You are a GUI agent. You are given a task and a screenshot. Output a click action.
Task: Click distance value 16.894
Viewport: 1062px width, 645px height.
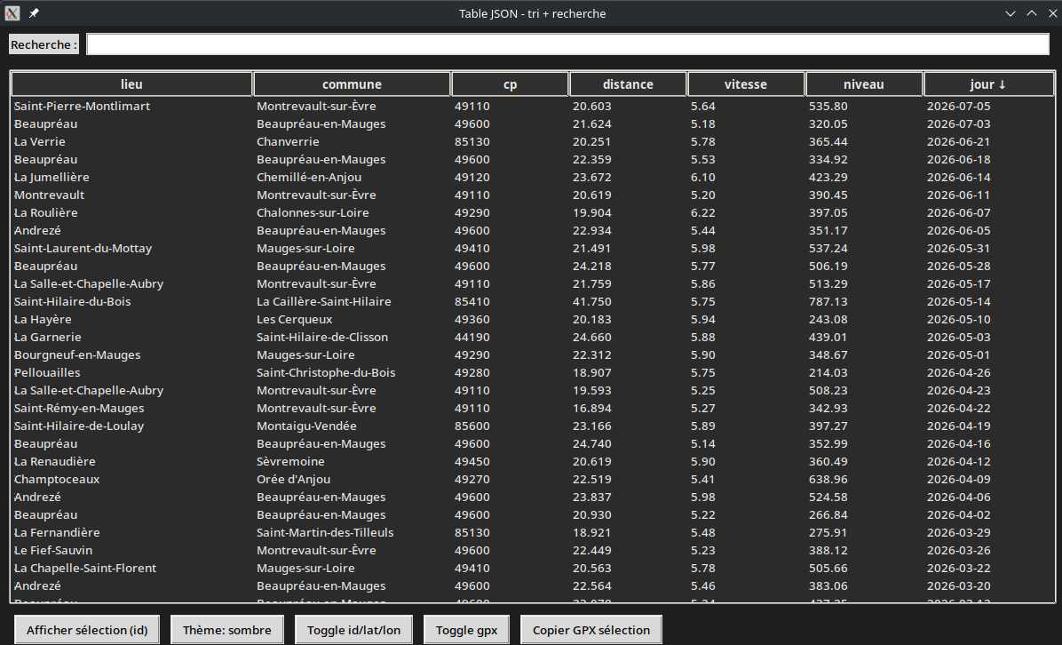pos(592,409)
